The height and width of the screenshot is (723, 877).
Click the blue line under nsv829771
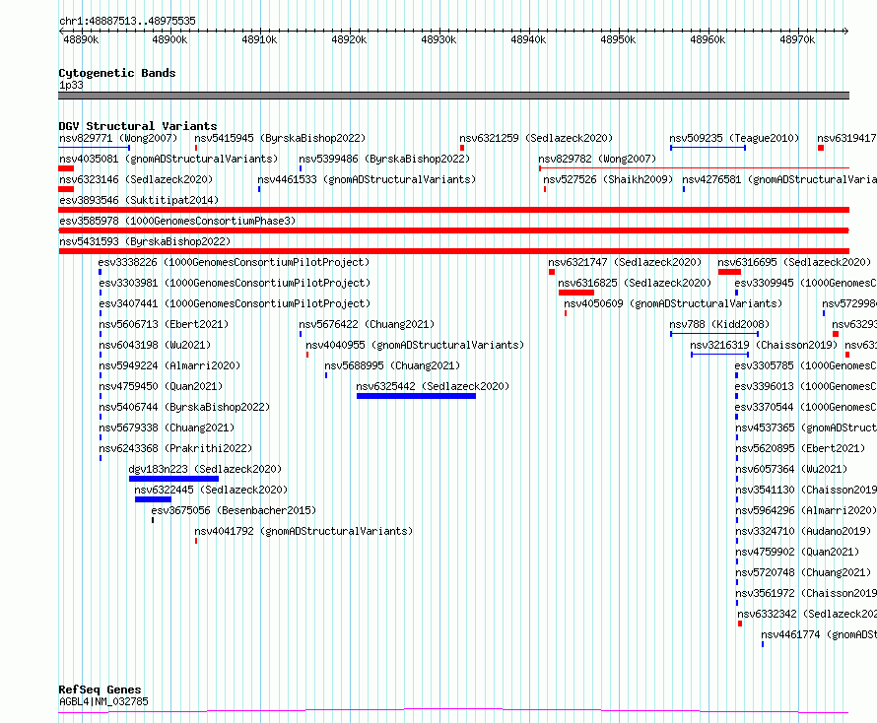point(94,148)
